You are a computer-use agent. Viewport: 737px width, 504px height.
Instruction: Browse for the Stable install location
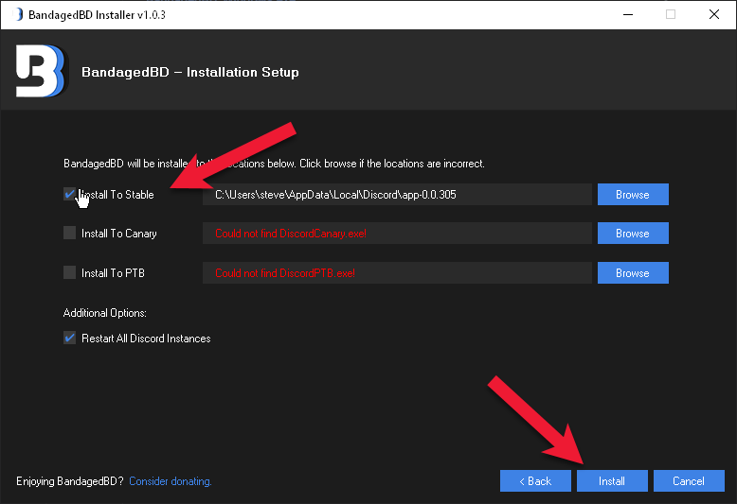[632, 195]
